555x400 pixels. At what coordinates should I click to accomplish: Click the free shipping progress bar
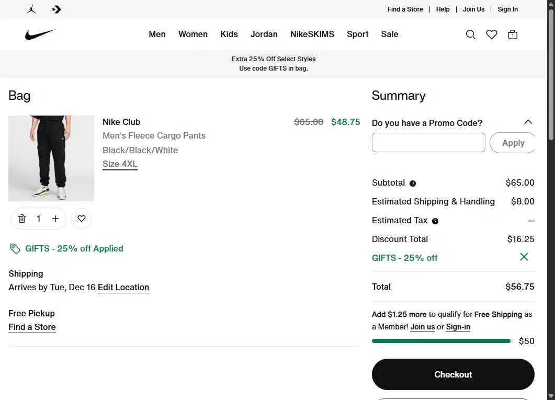coord(443,341)
